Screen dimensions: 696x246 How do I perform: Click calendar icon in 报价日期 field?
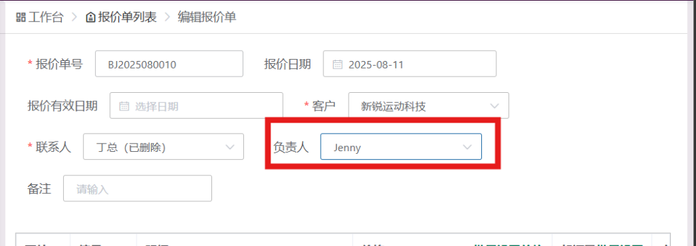click(x=337, y=64)
